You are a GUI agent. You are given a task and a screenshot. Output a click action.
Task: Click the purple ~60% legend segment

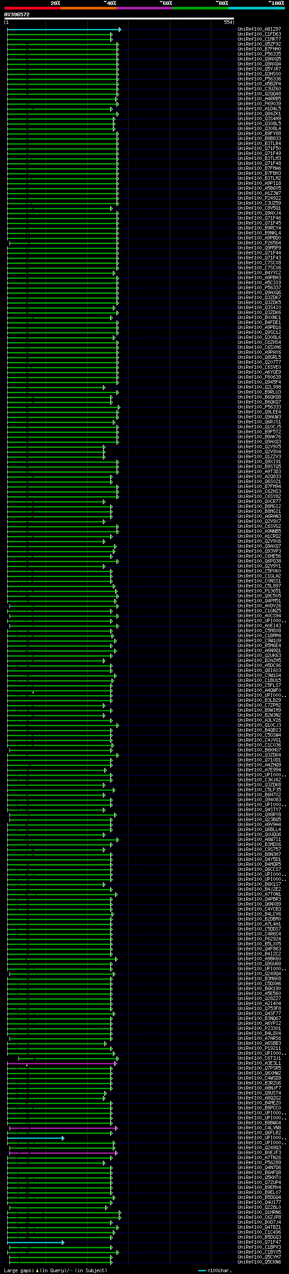144,8
